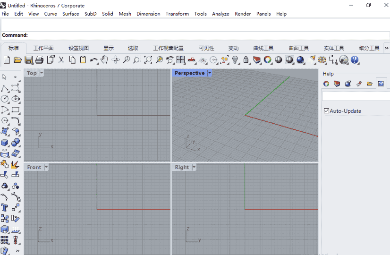The image size is (390, 255).
Task: Click the lightbulb hide objects icon
Action: pyautogui.click(x=235, y=60)
